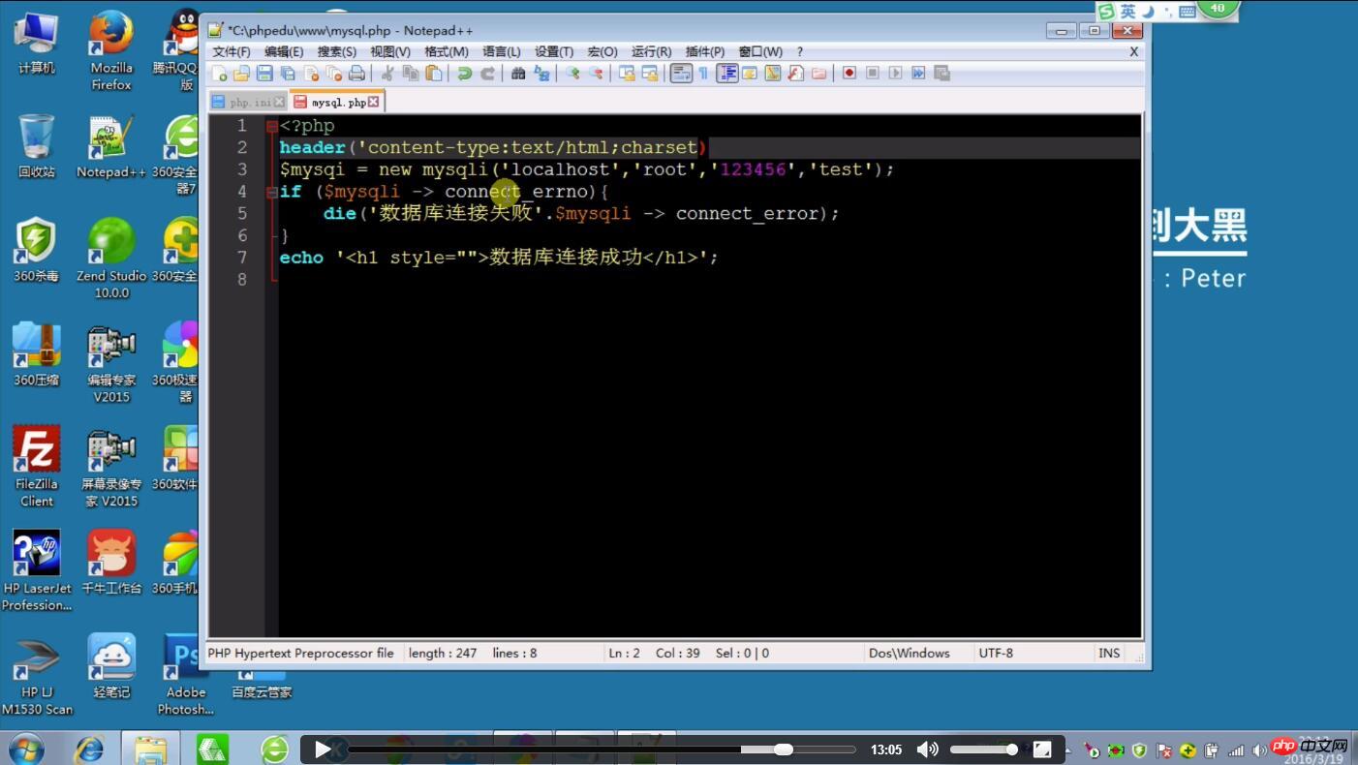Save all files with the stacked-floppy icon
The width and height of the screenshot is (1358, 765).
point(288,73)
